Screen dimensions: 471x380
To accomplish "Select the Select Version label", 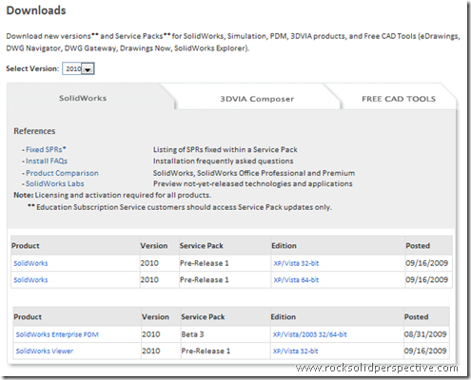I will click(32, 68).
